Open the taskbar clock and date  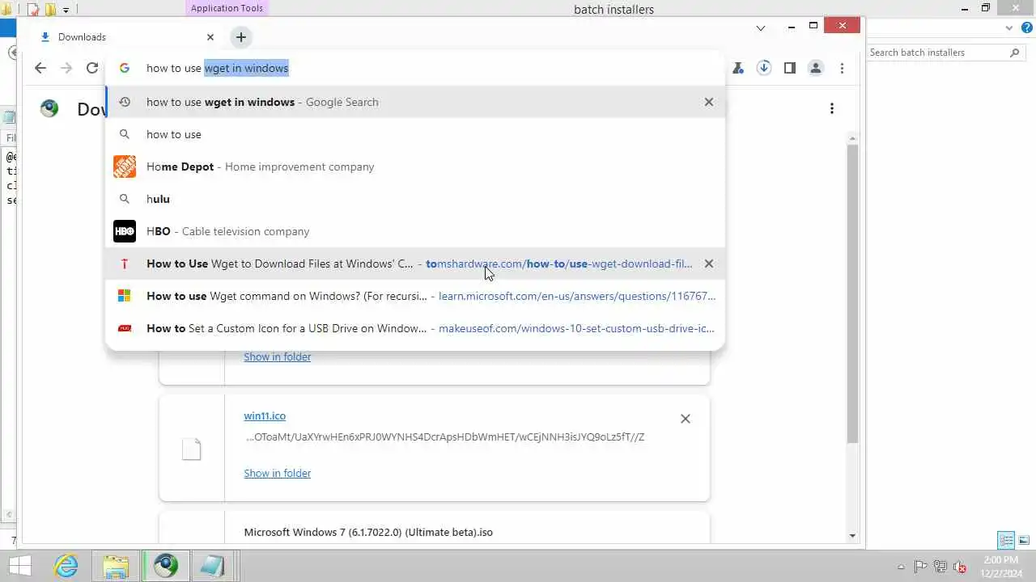tap(1001, 567)
